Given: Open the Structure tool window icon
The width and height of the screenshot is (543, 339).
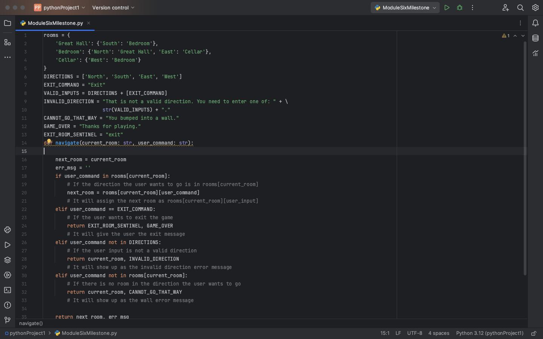Looking at the screenshot, I should (8, 42).
